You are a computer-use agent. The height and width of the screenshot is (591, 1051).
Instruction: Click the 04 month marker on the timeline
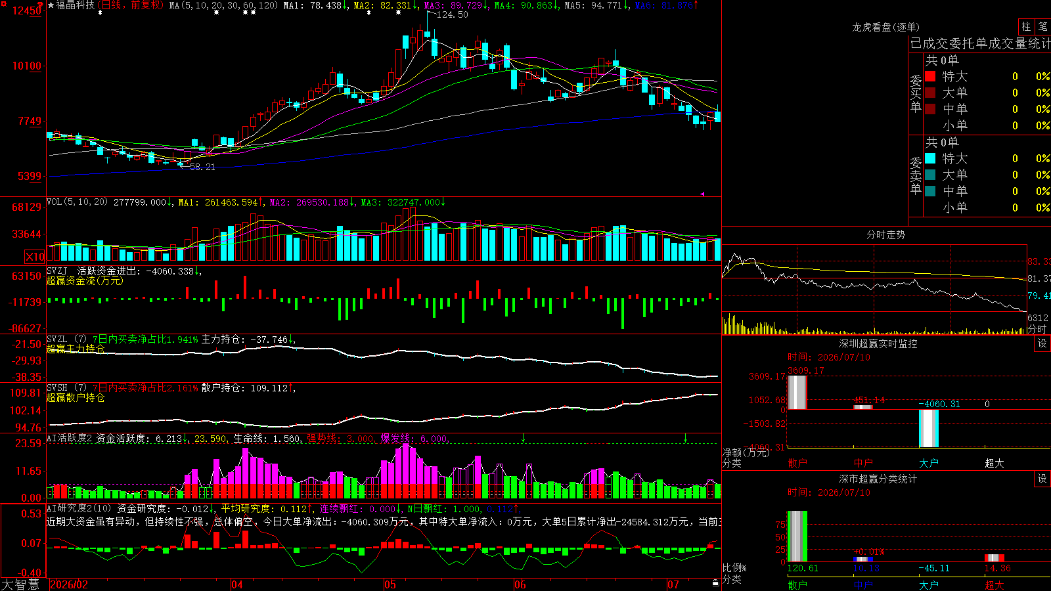coord(237,584)
